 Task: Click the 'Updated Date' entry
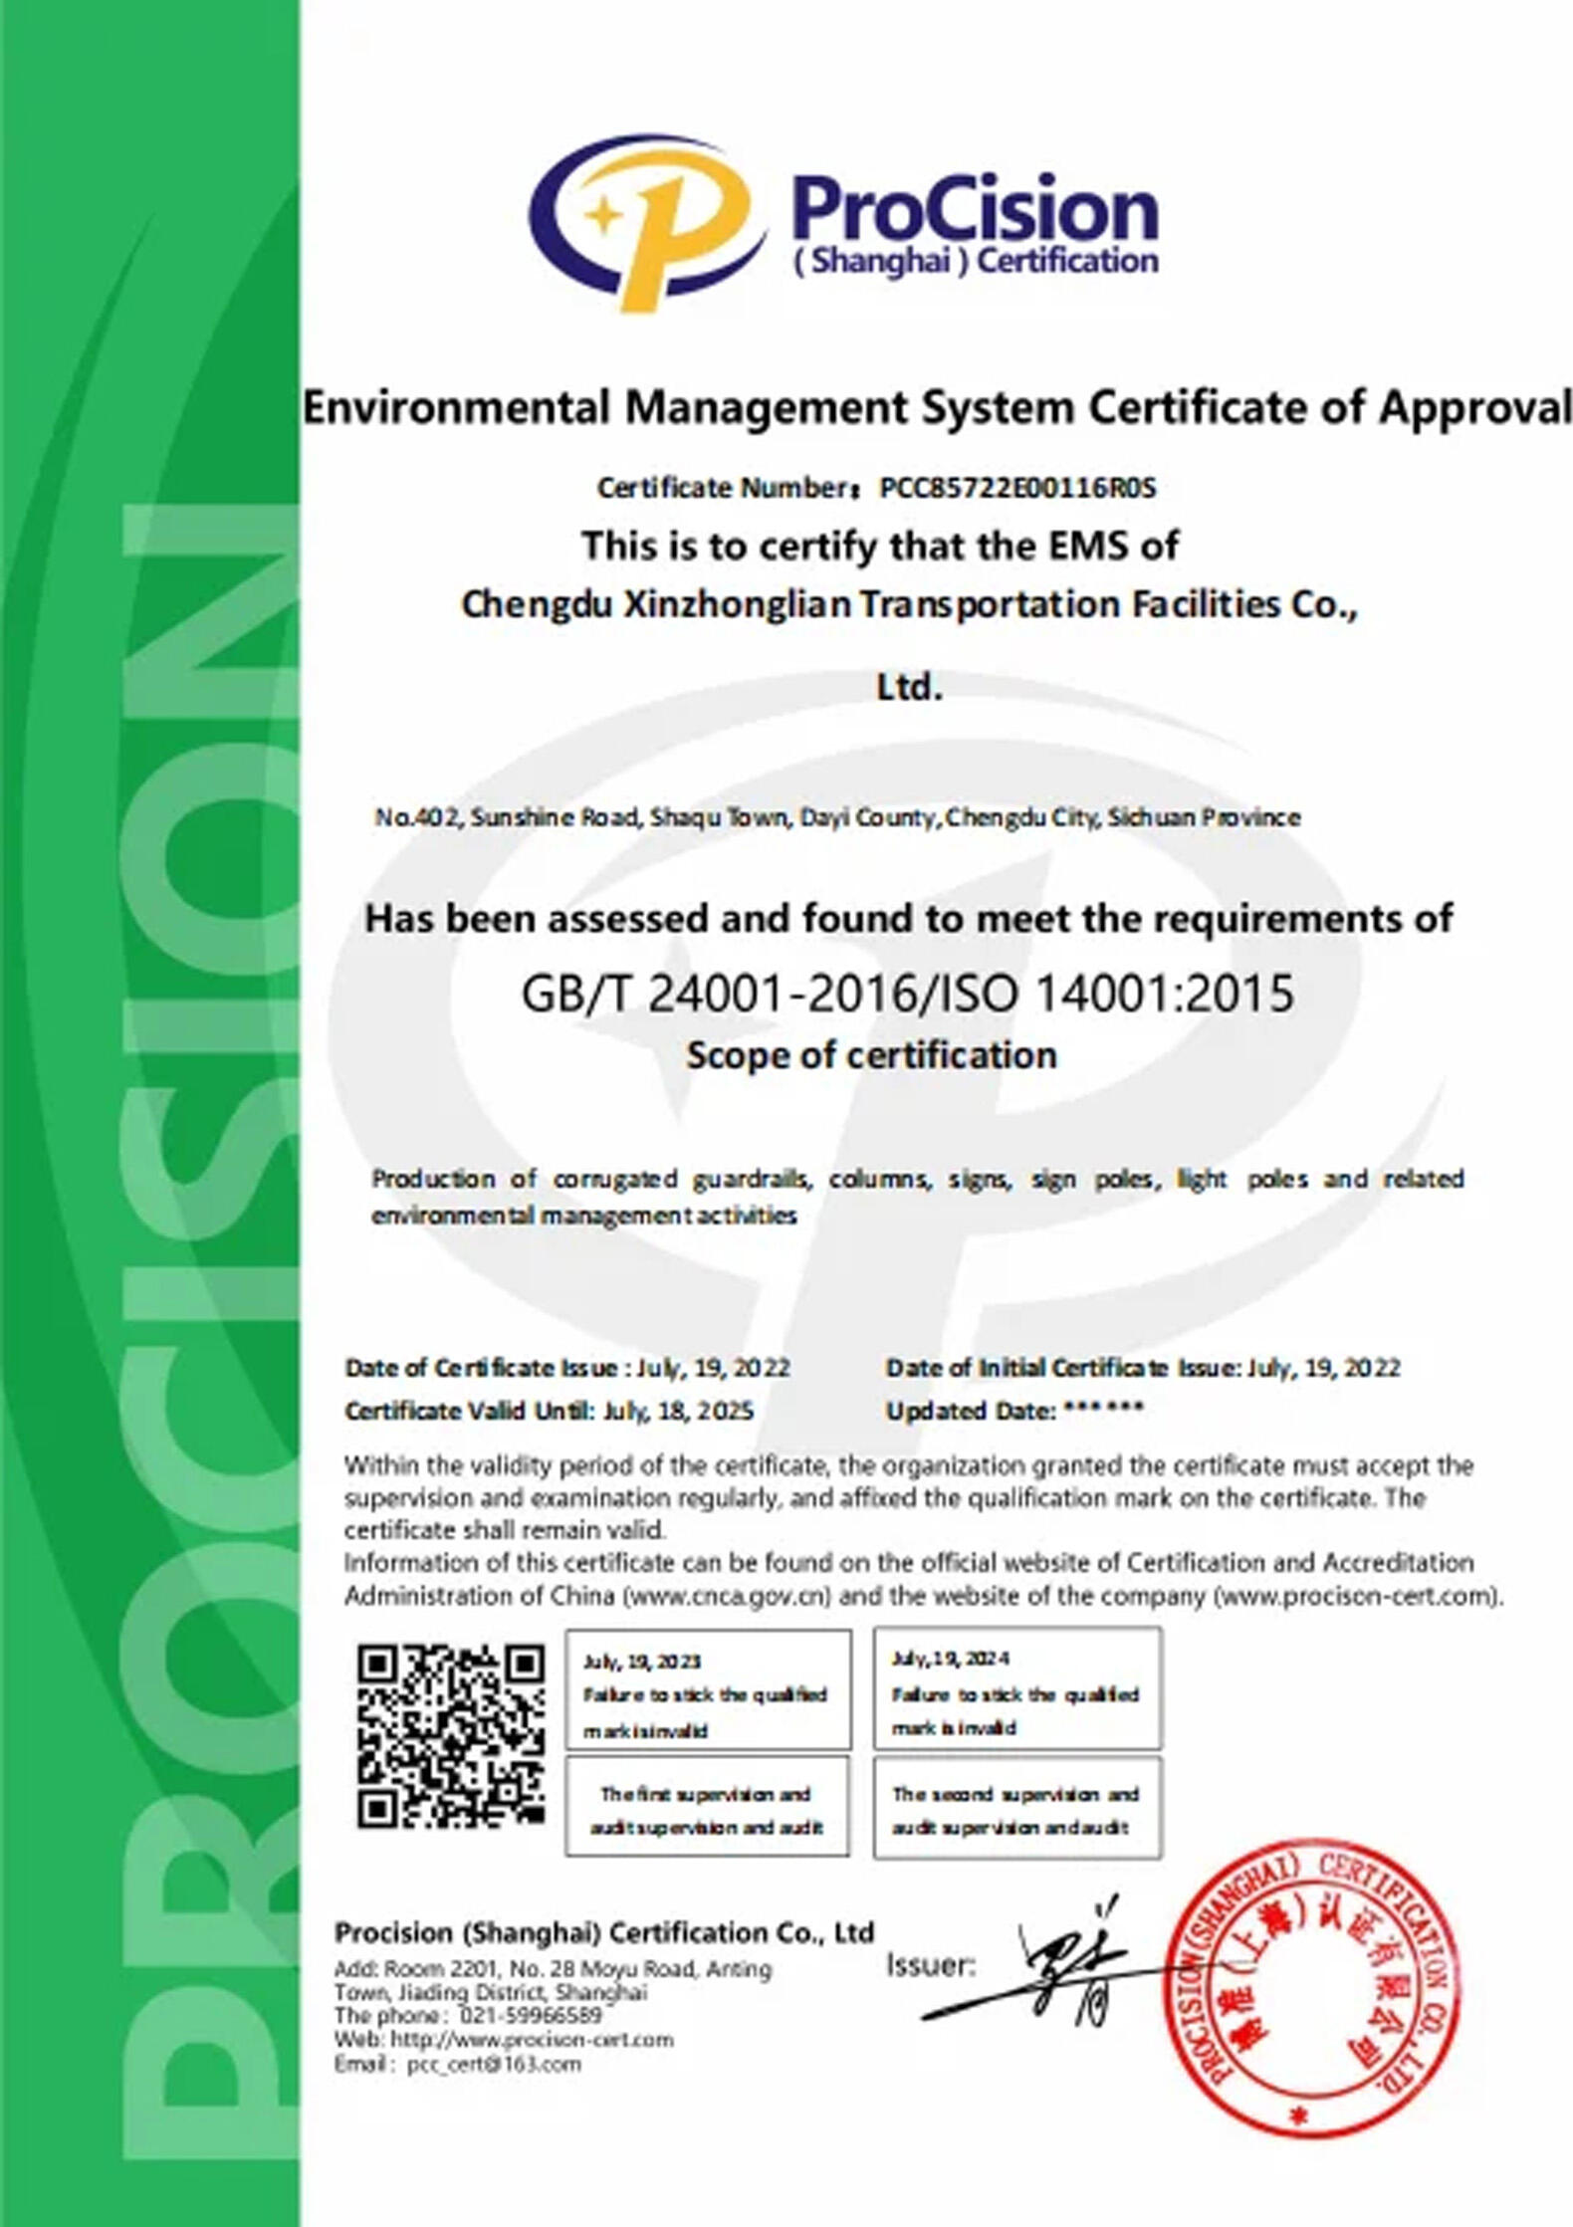click(x=1014, y=1410)
